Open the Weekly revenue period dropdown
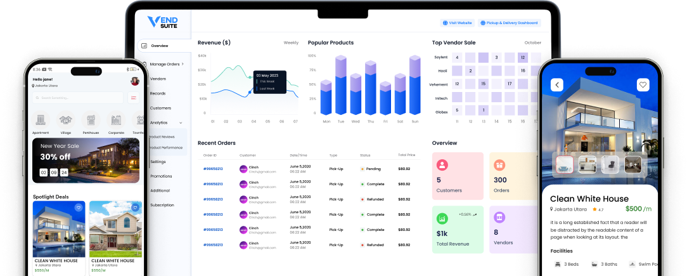The width and height of the screenshot is (687, 276). point(291,43)
